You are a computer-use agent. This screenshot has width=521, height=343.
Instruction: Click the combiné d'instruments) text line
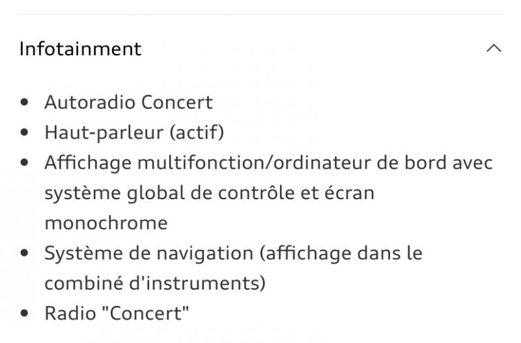coord(155,283)
